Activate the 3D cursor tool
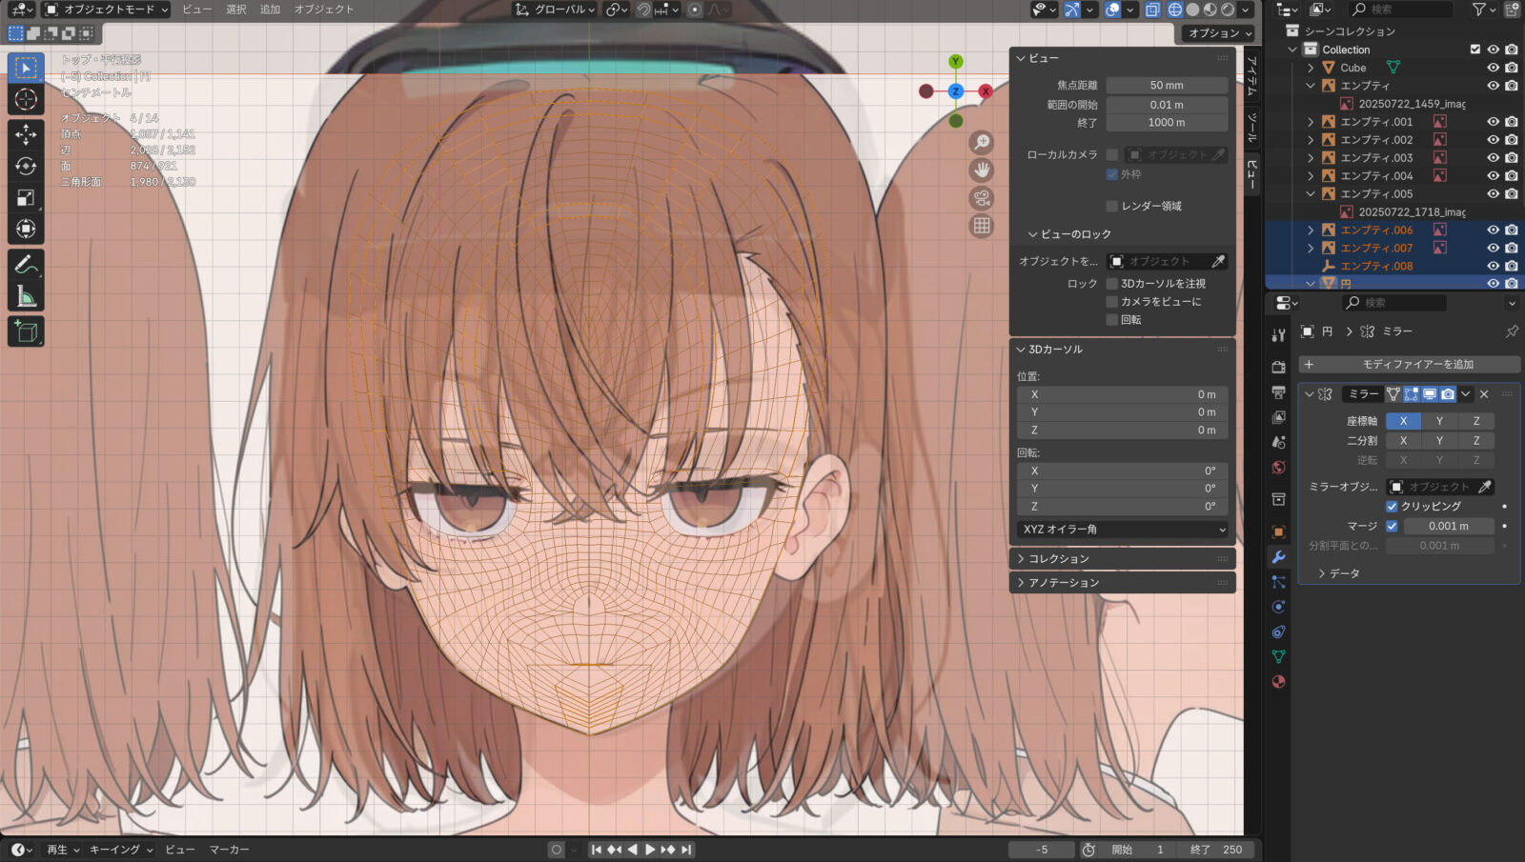Viewport: 1525px width, 862px height. pos(26,100)
